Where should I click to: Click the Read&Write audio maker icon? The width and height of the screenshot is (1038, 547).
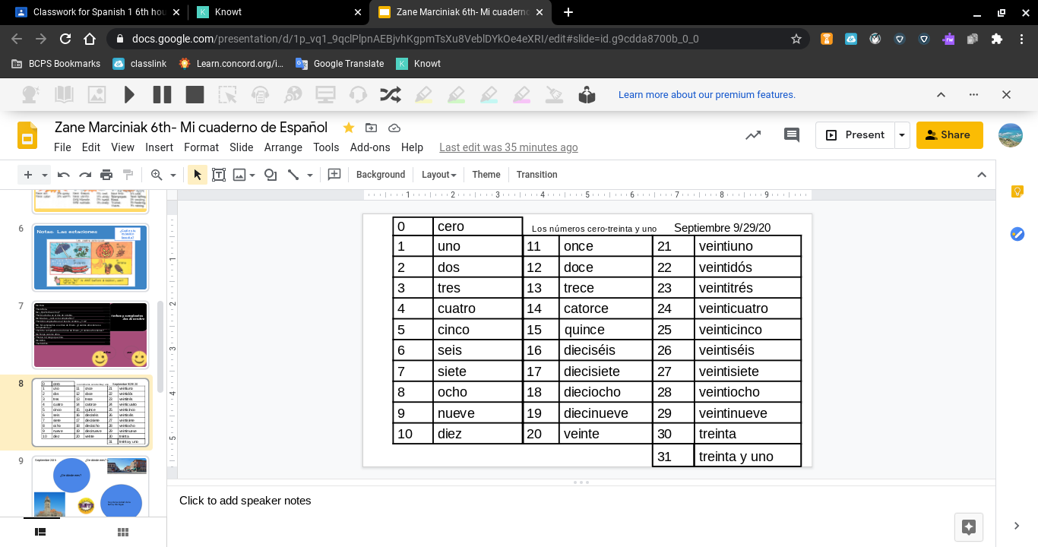260,95
